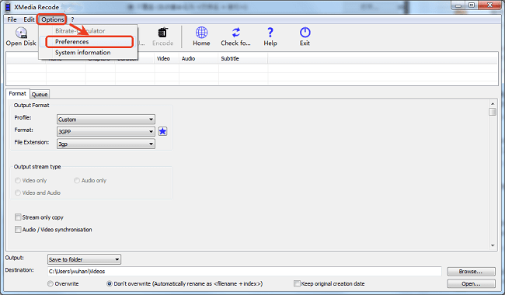Select the Video only radio button
This screenshot has height=295, width=505.
click(x=18, y=180)
